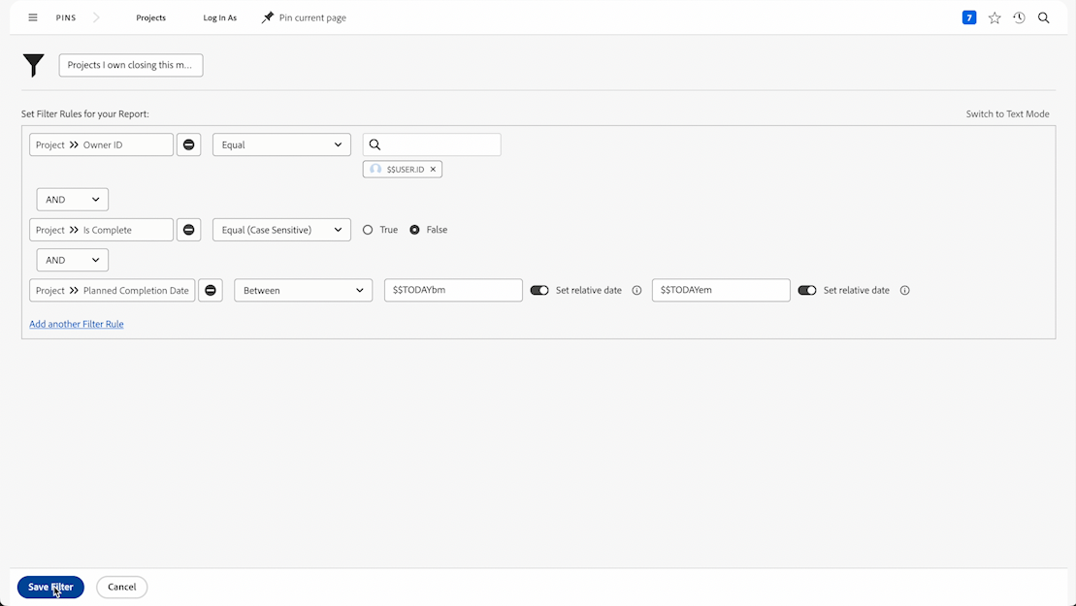Open the first AND logic dropdown
Screen dimensions: 1076x606
tap(72, 199)
